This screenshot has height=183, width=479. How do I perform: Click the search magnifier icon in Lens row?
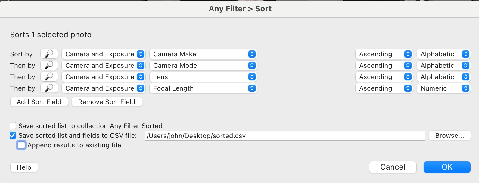(49, 77)
